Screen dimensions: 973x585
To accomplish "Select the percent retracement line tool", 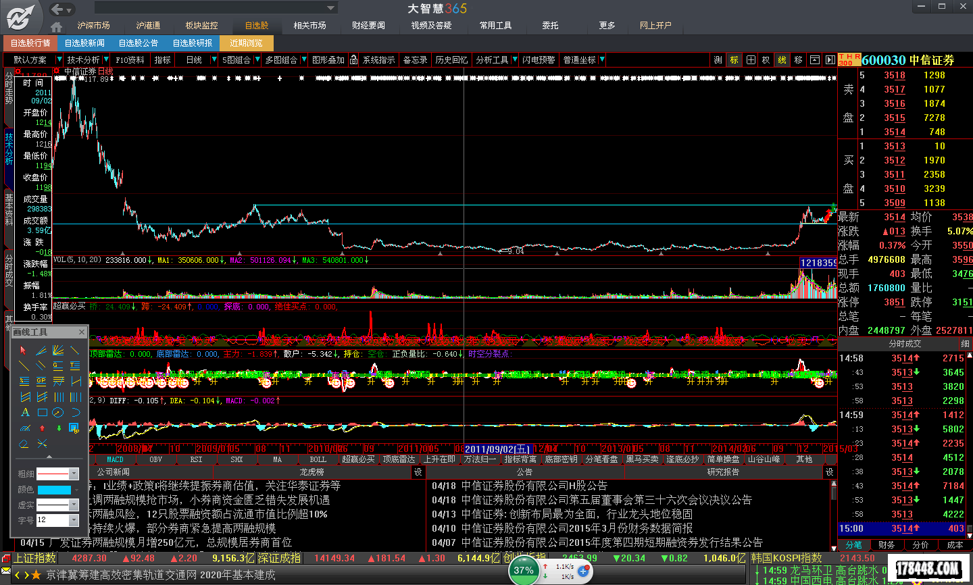I will click(x=24, y=381).
